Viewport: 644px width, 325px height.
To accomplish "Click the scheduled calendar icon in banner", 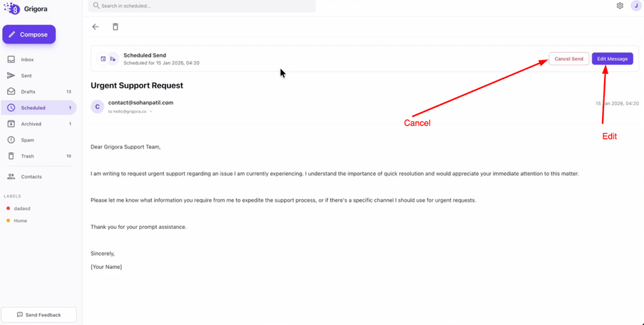I will [x=103, y=59].
